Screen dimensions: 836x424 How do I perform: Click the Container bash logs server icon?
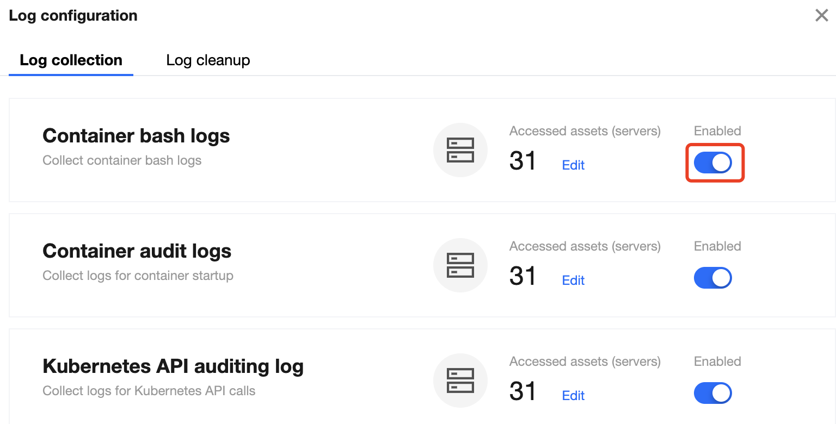460,150
